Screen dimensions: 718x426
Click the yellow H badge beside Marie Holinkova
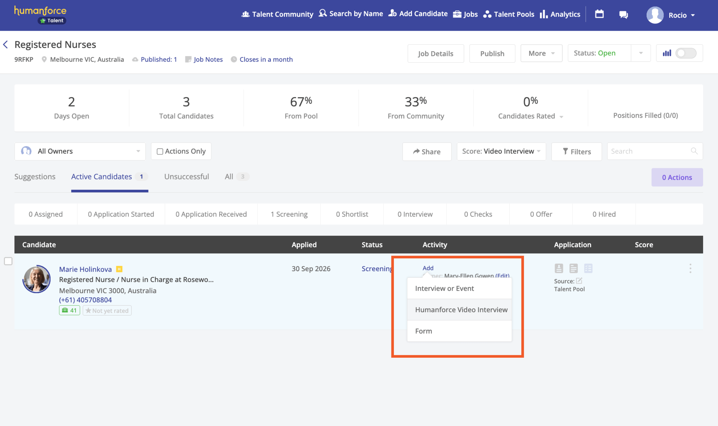[x=119, y=269]
